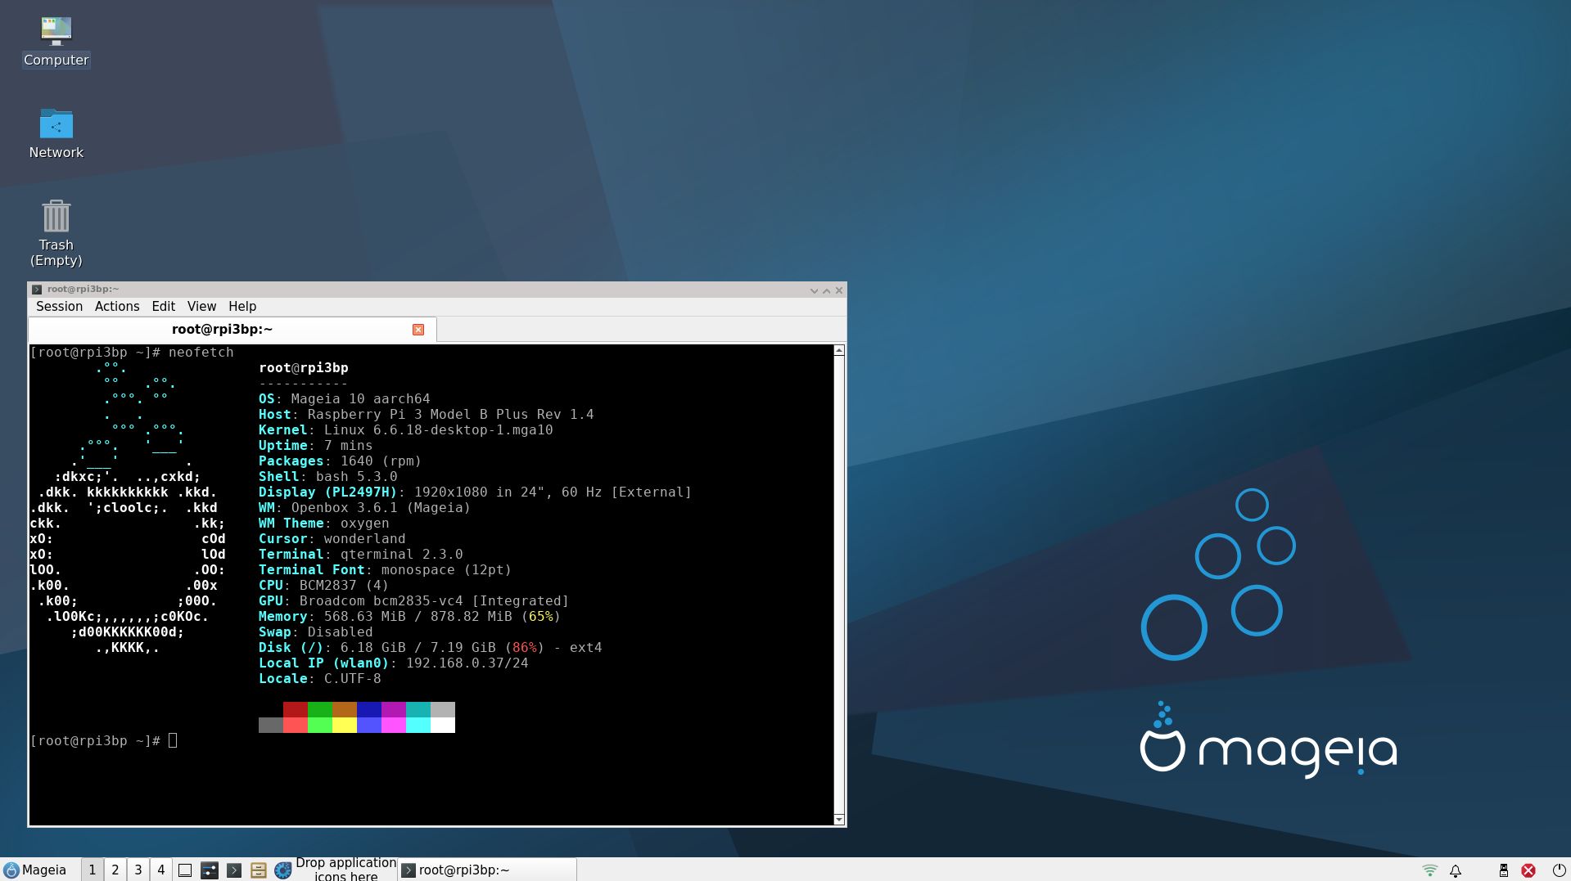Launch terminal from quick launch panel
The height and width of the screenshot is (881, 1571).
[234, 870]
